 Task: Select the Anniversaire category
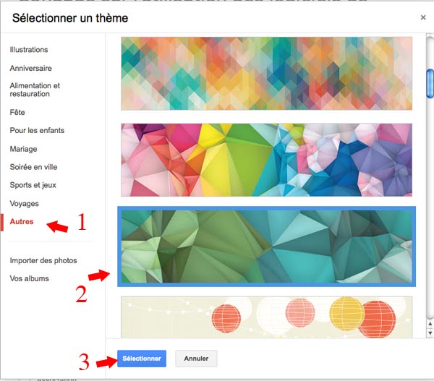pos(31,68)
